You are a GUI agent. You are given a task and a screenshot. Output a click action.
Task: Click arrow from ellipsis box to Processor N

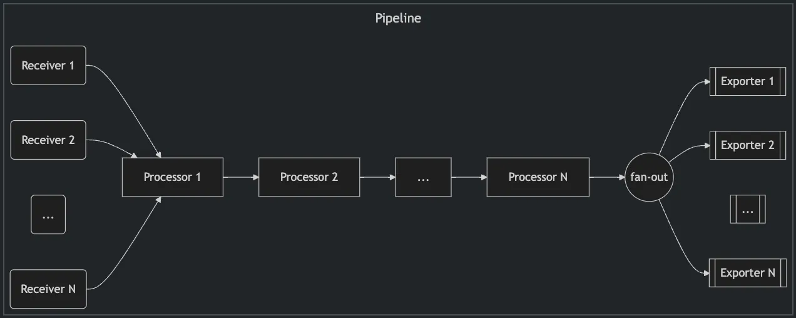pyautogui.click(x=468, y=177)
